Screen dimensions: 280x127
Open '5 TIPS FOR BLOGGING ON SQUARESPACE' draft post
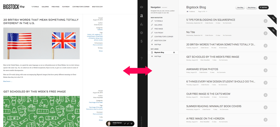[x=211, y=20]
